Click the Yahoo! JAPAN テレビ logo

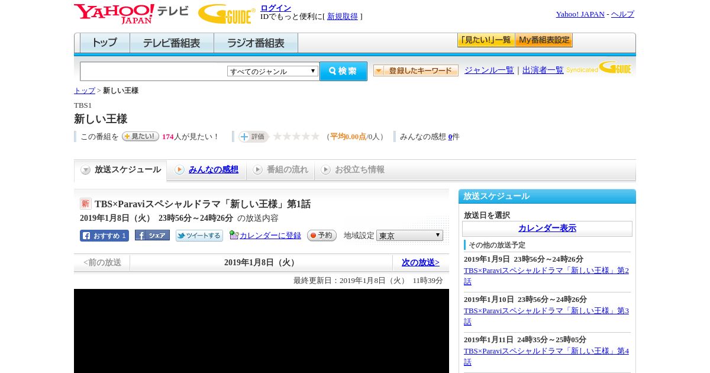131,14
